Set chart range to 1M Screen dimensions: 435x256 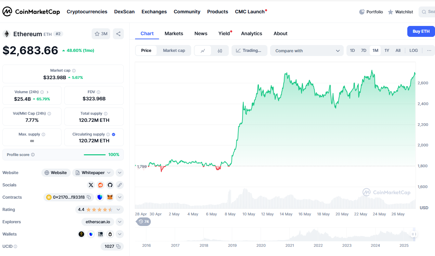pyautogui.click(x=375, y=51)
